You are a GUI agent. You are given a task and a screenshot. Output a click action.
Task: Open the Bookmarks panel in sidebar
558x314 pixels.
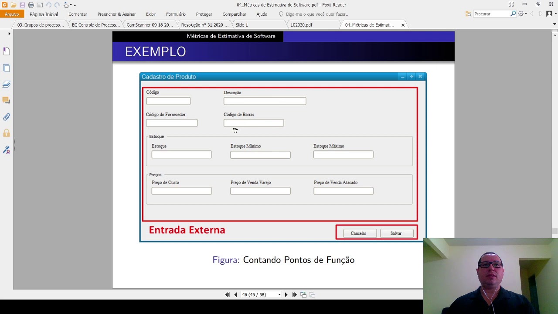(7, 51)
